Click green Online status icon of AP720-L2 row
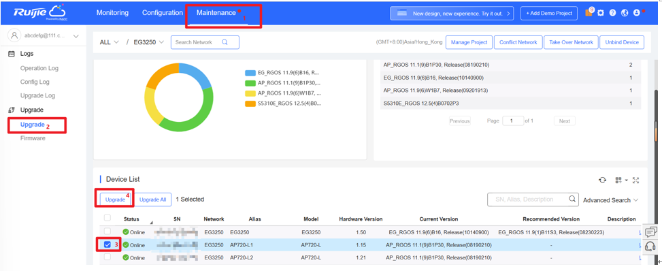This screenshot has height=271, width=662. pyautogui.click(x=126, y=257)
